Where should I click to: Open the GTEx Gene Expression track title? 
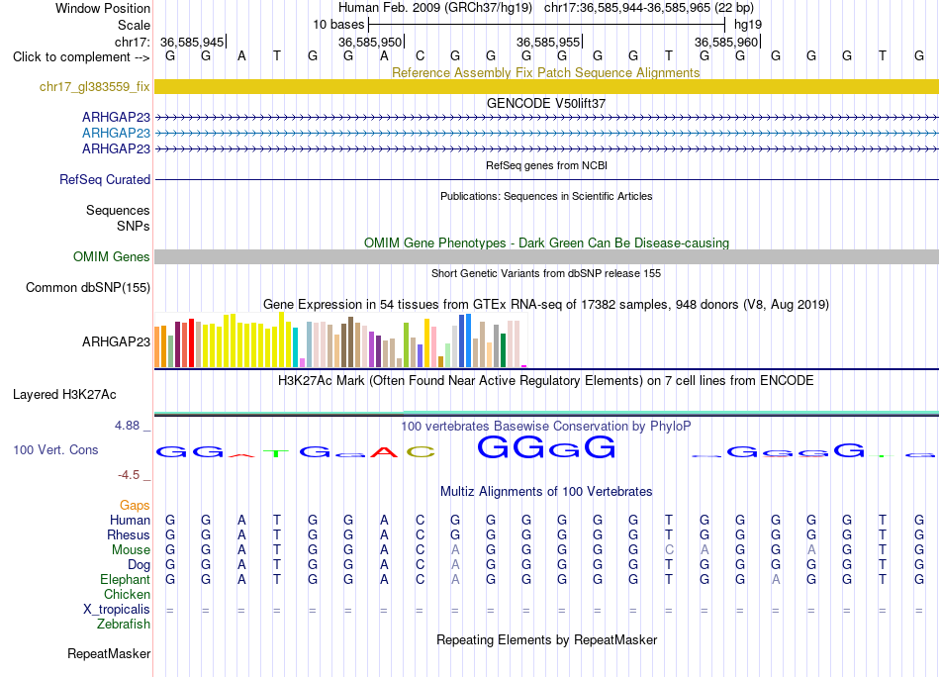click(546, 304)
